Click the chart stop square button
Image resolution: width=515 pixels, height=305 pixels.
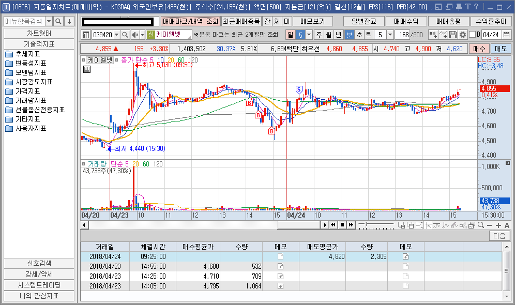point(342,225)
